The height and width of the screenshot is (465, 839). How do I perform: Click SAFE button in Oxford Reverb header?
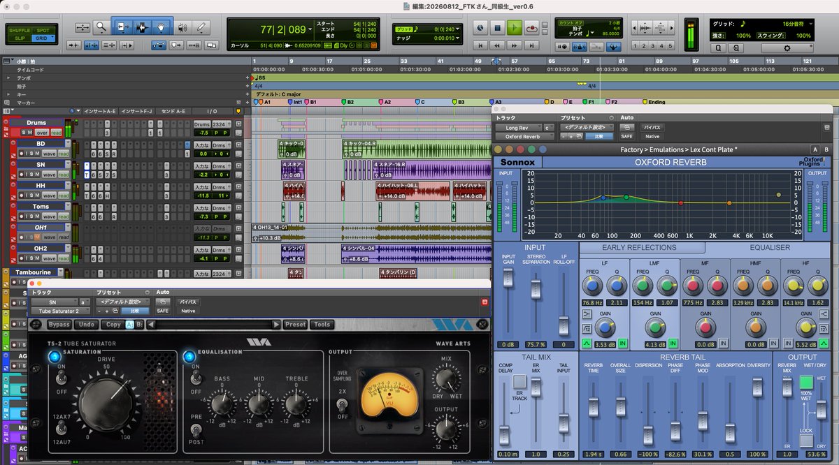click(x=628, y=135)
